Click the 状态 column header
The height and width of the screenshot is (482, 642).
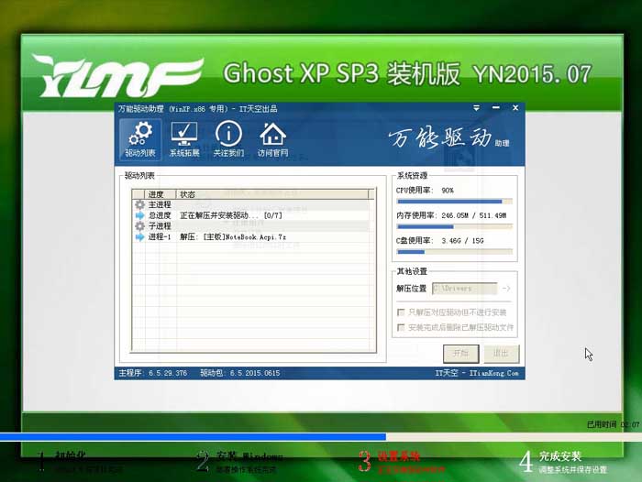pyautogui.click(x=272, y=194)
